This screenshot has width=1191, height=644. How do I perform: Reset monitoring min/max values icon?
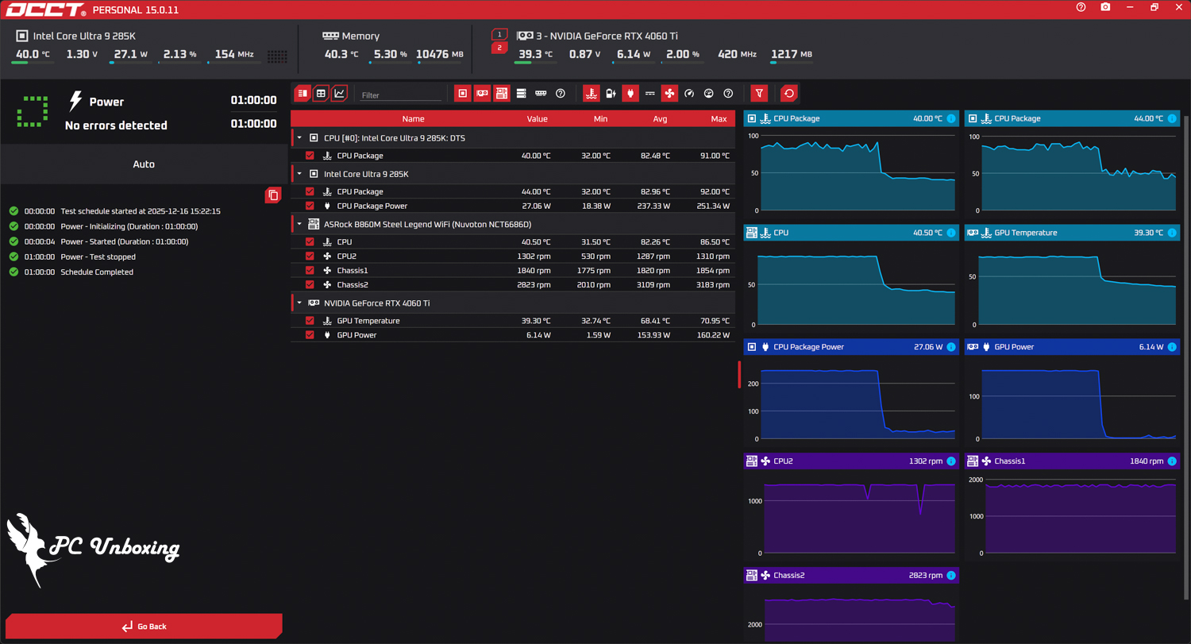point(788,94)
